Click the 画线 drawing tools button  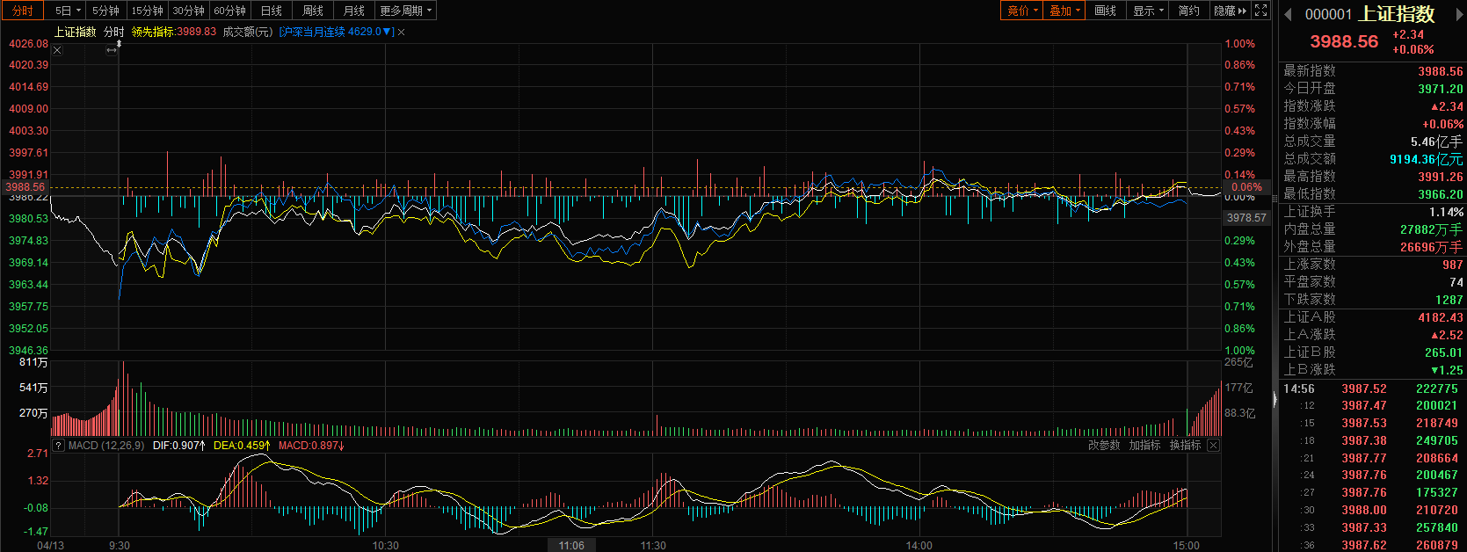[1106, 11]
